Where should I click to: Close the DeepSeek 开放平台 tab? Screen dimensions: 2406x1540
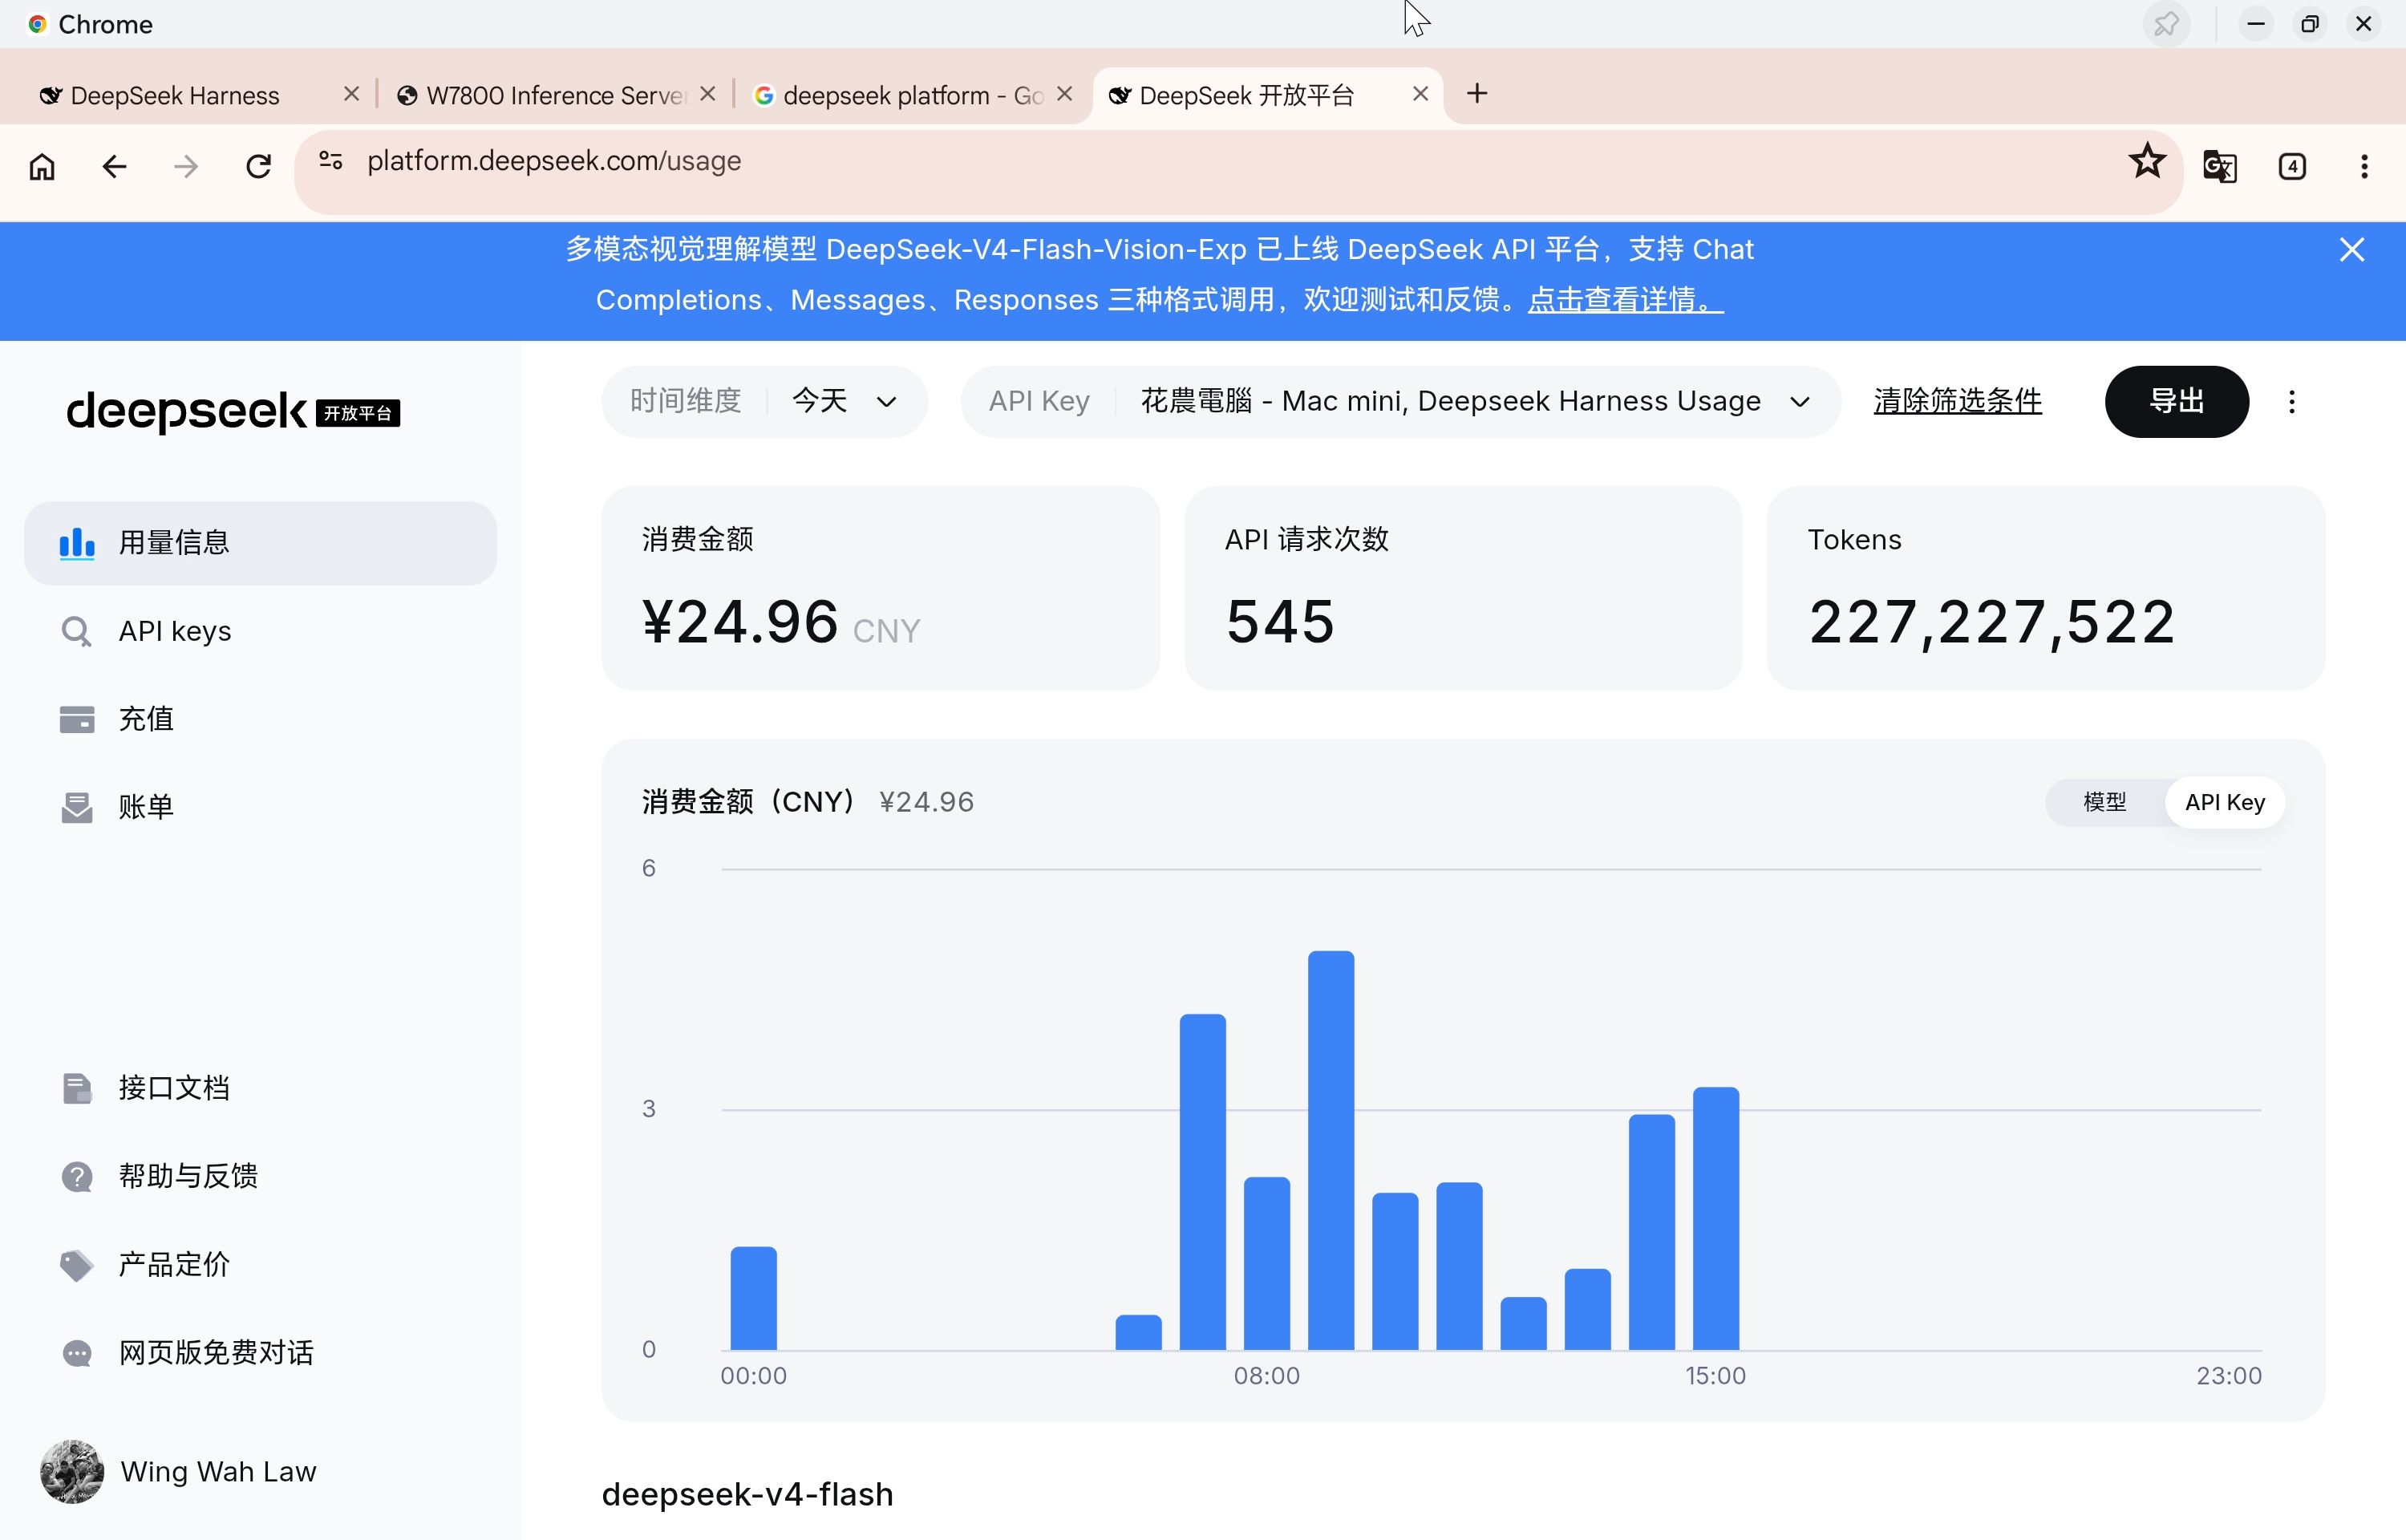point(1420,94)
